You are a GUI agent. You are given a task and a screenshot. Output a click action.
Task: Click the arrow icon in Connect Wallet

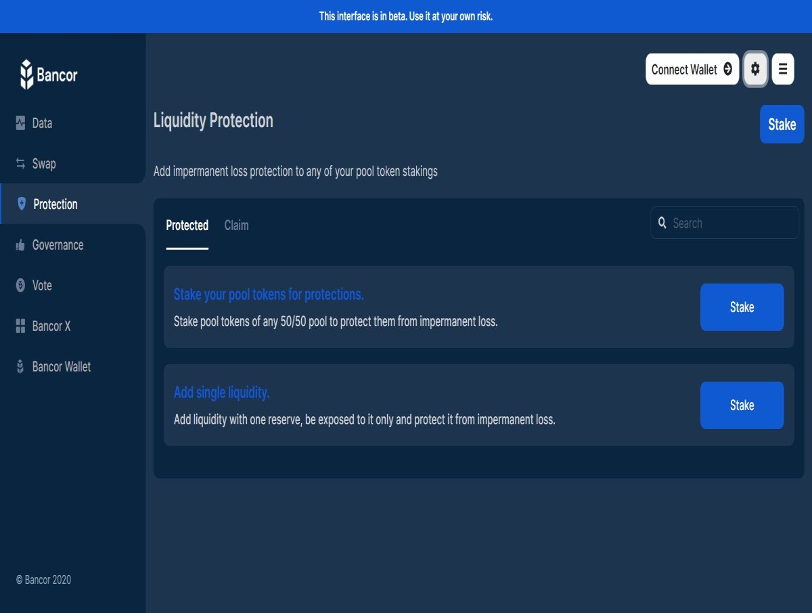click(x=728, y=69)
